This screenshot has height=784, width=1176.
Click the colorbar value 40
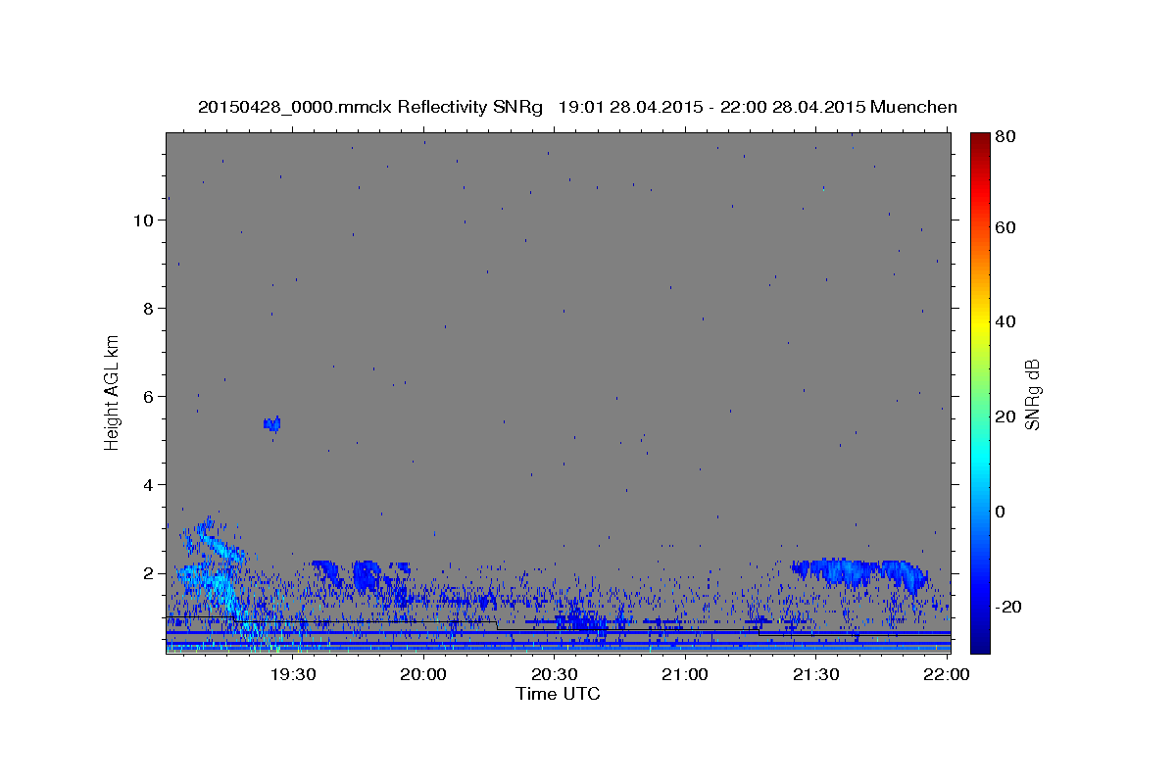(1007, 321)
